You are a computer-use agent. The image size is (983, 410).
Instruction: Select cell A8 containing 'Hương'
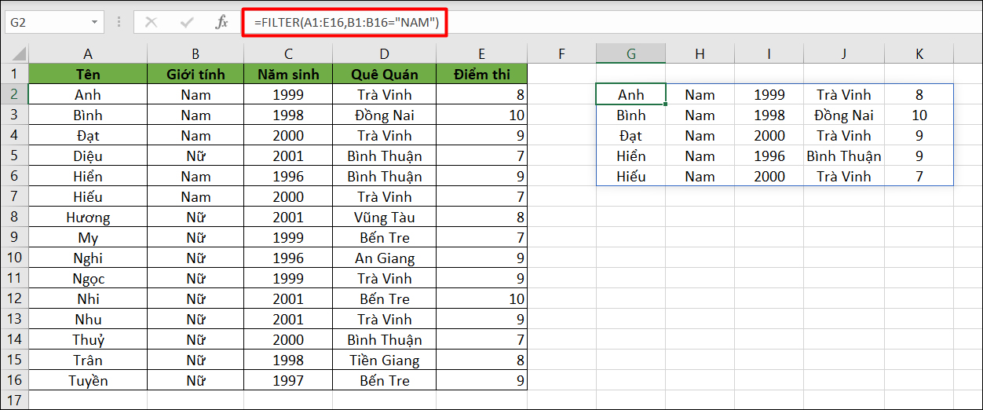pyautogui.click(x=88, y=217)
